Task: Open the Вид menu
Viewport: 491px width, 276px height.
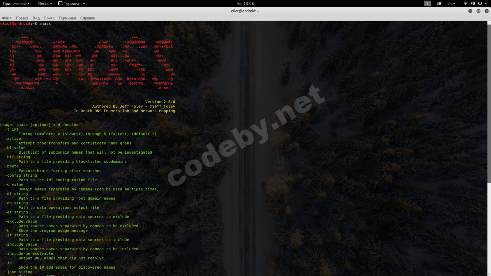Action: click(x=36, y=18)
